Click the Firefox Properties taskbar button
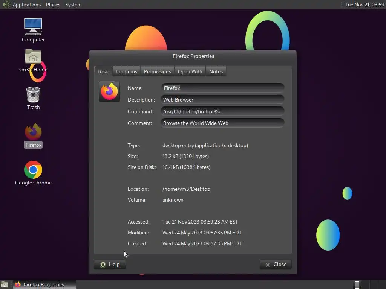The image size is (386, 289). 44,284
